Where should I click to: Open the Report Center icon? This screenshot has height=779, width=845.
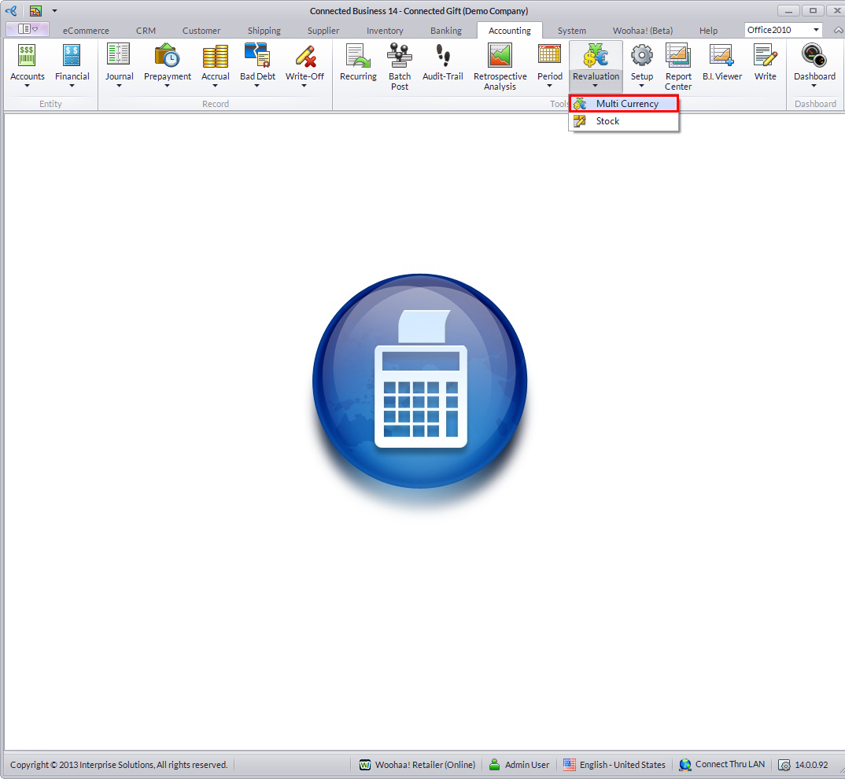[x=678, y=56]
